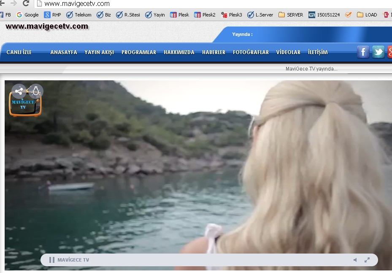Open the Plesk bookmark
Screen dimensions: 392x273
tap(179, 15)
